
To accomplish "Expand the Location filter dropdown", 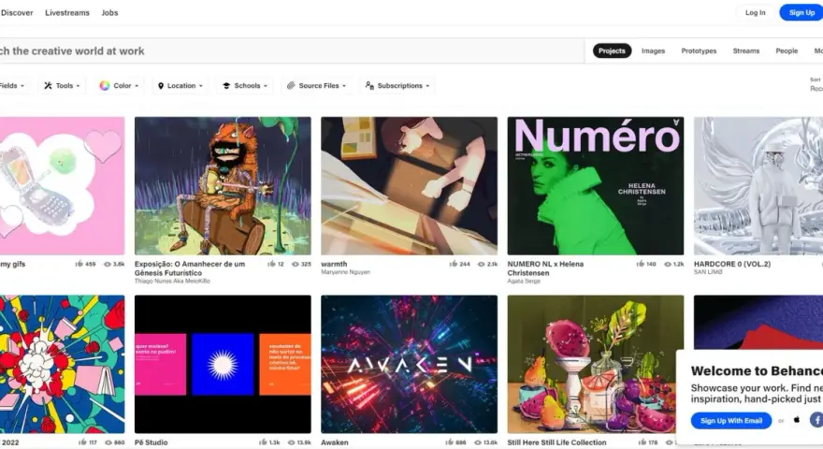I will [x=180, y=86].
